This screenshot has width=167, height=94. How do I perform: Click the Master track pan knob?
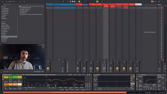tap(159, 66)
